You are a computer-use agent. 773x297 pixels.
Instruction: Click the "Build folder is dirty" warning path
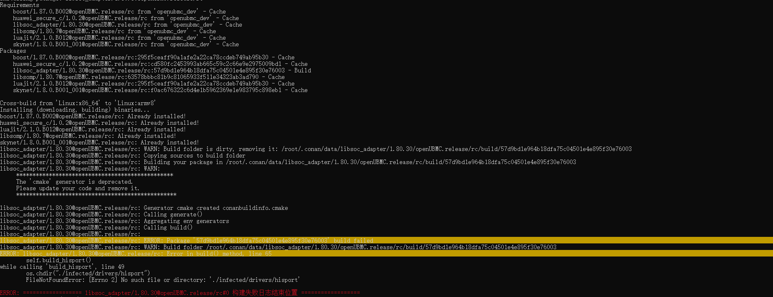[456, 149]
